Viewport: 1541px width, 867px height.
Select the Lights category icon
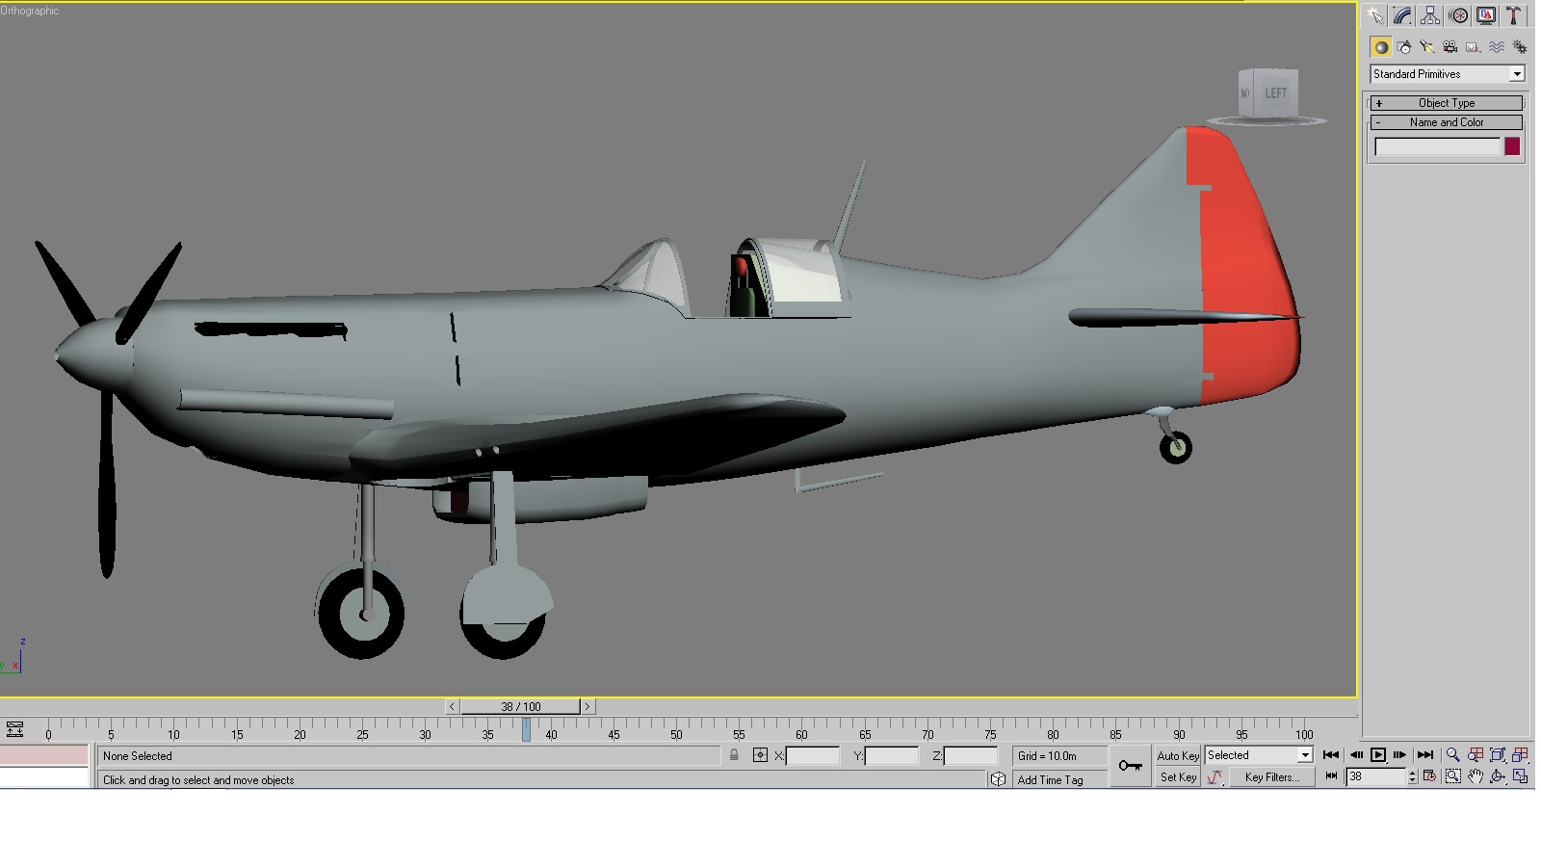click(x=1427, y=47)
